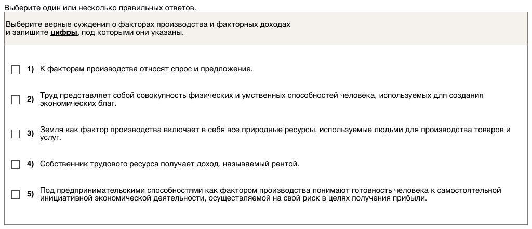Click the instruction "Выберите один или несколько правильных ответов"
Viewport: 532px width, 229px height.
(x=100, y=8)
